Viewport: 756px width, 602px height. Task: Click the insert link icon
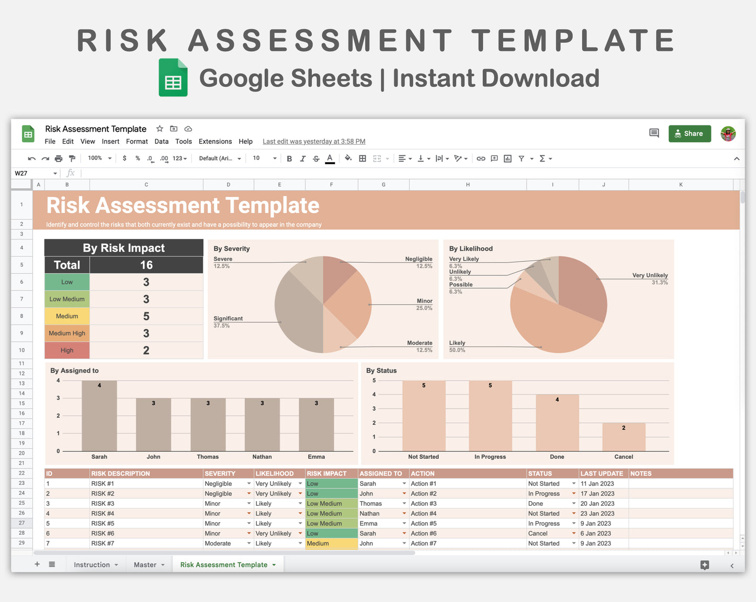(x=481, y=158)
